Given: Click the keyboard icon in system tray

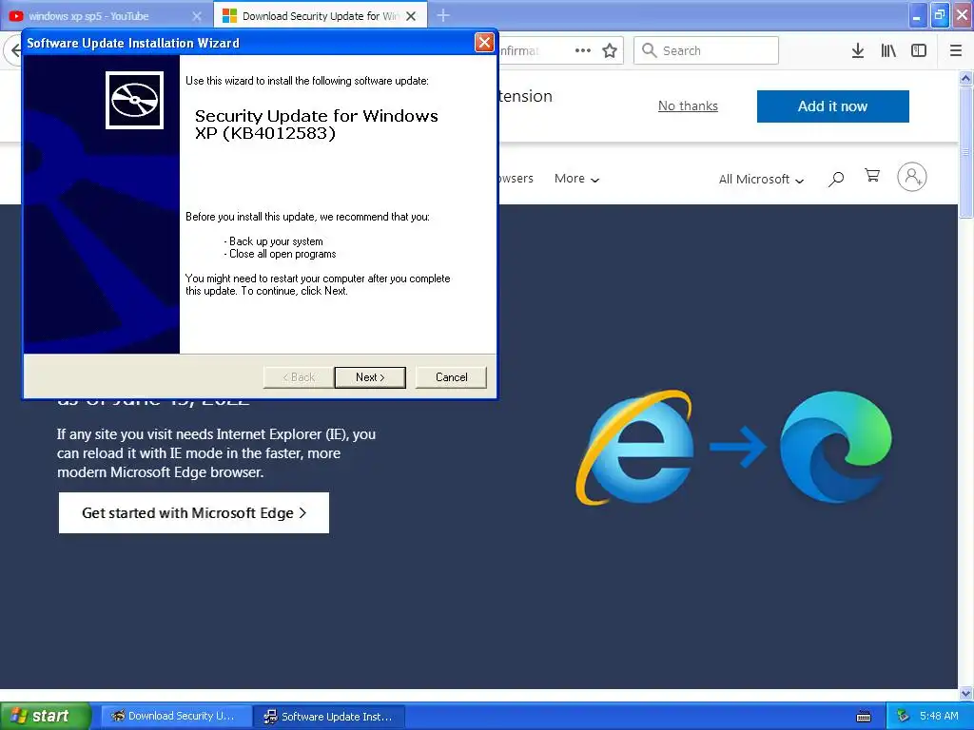Looking at the screenshot, I should point(864,717).
